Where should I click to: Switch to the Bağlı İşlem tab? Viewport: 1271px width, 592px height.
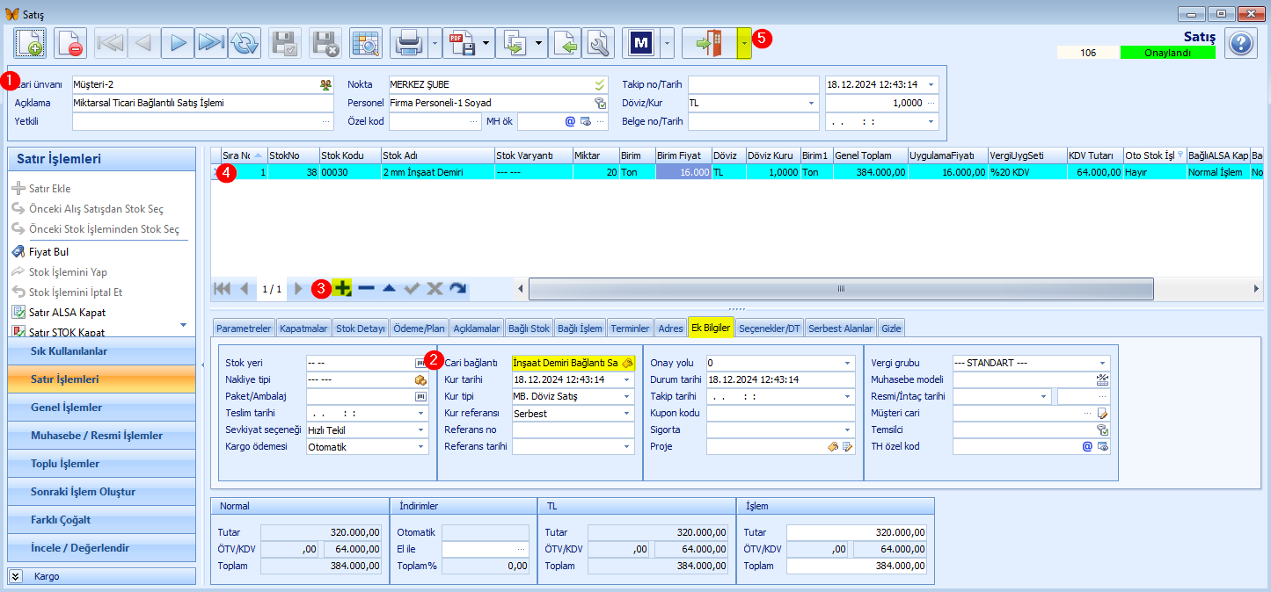(580, 328)
